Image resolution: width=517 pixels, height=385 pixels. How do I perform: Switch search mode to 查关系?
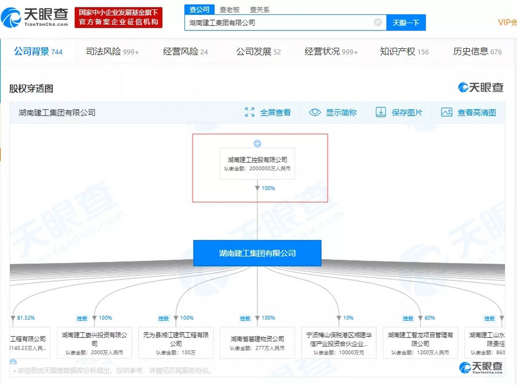(x=259, y=10)
